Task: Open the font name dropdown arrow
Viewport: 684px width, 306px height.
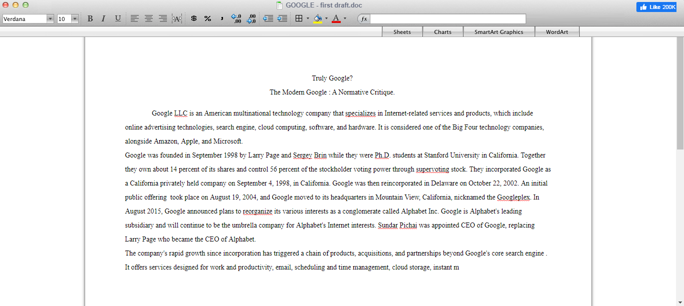Action: click(50, 18)
